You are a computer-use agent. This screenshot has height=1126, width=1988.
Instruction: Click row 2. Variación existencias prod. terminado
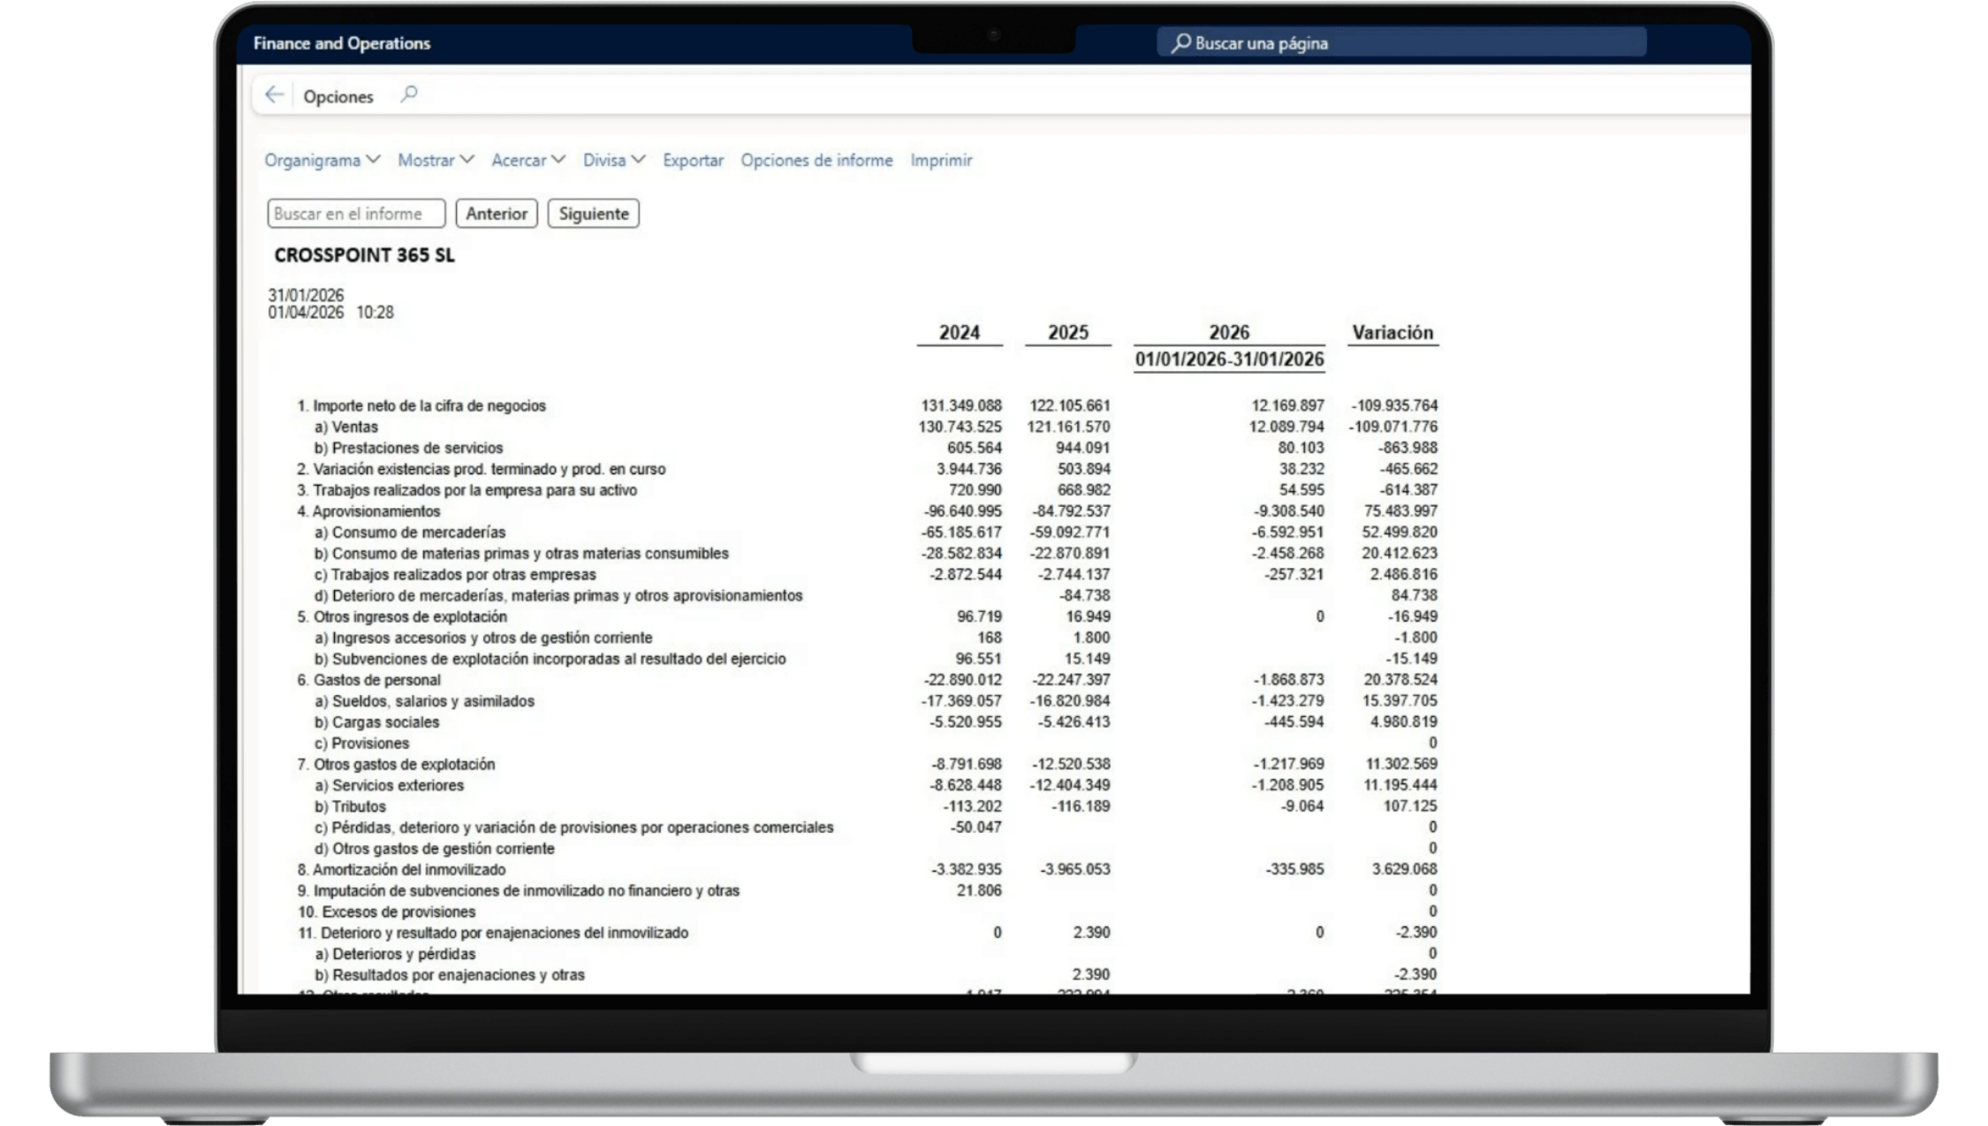tap(482, 470)
